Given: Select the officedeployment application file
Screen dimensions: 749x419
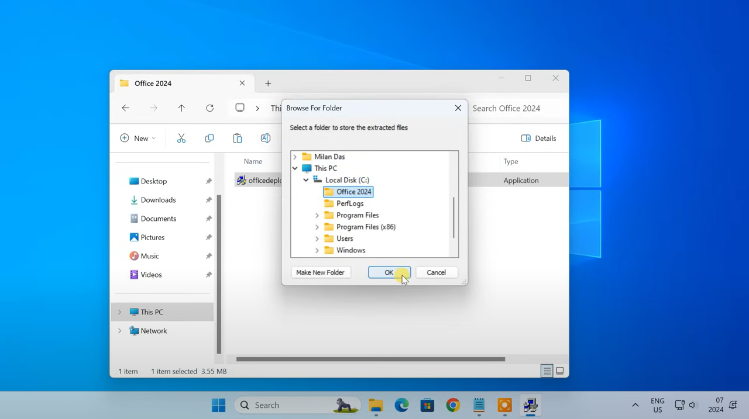Looking at the screenshot, I should 259,181.
